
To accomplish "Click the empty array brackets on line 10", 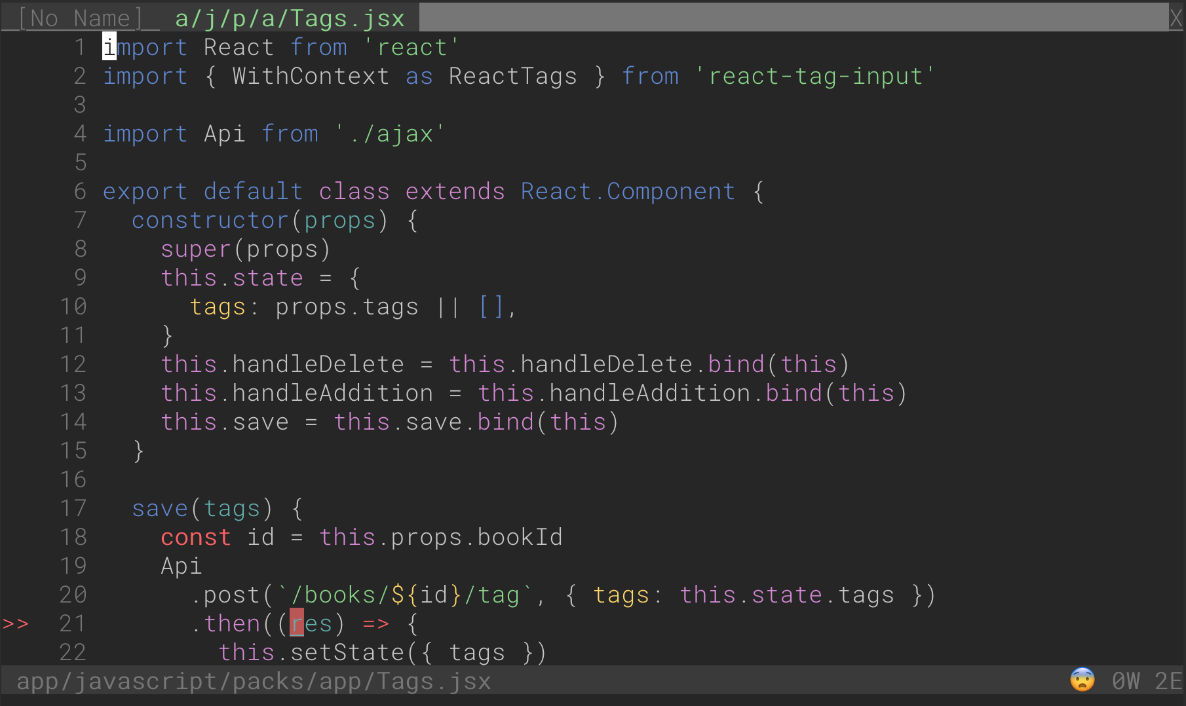I will (491, 307).
